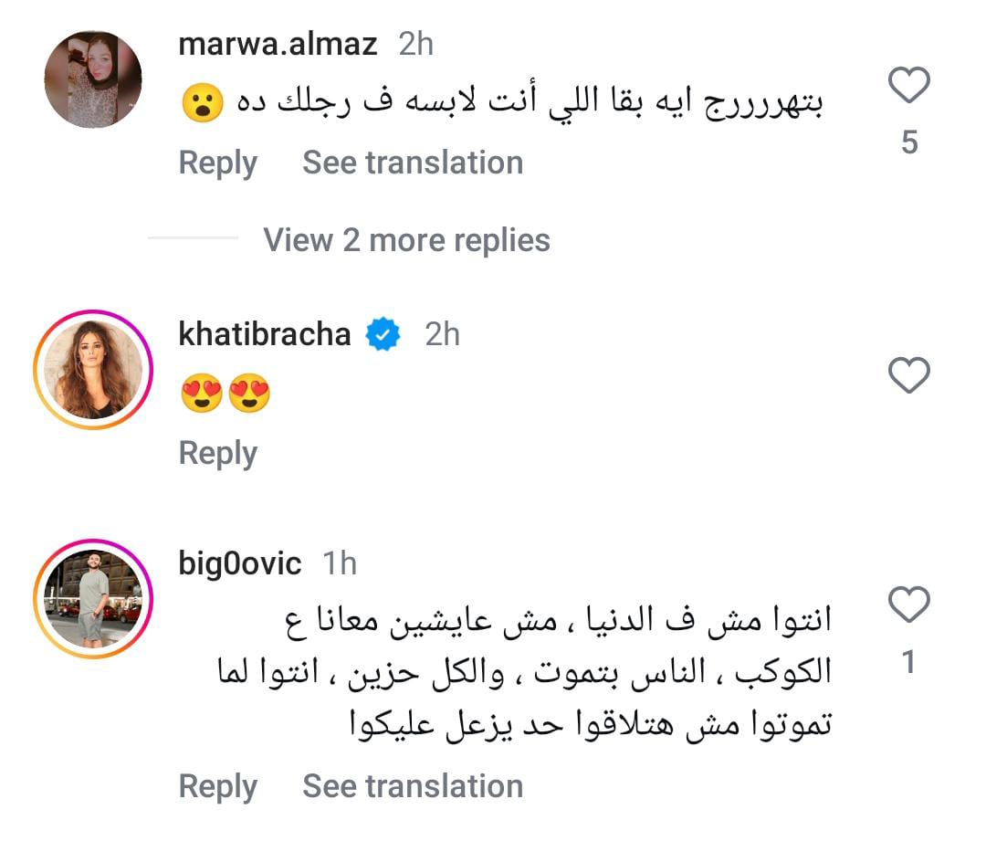See translation of big0ovic's comment
Image resolution: width=986 pixels, height=841 pixels.
[413, 786]
